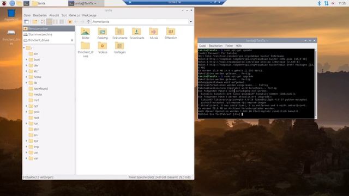Screen dimensions: 349x196
Task: Expand the dev folder in the tree
Action: [26, 65]
